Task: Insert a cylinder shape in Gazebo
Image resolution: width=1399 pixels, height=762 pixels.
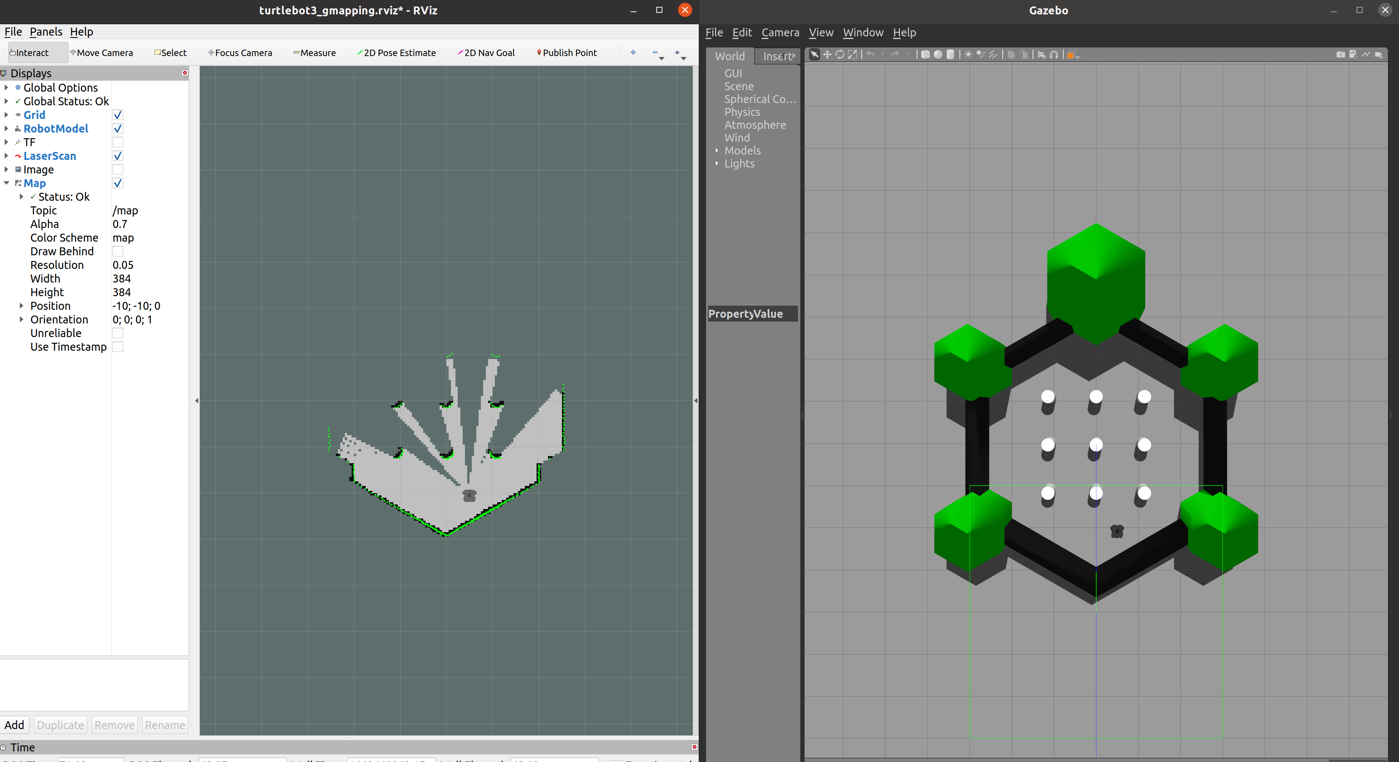Action: click(x=950, y=54)
